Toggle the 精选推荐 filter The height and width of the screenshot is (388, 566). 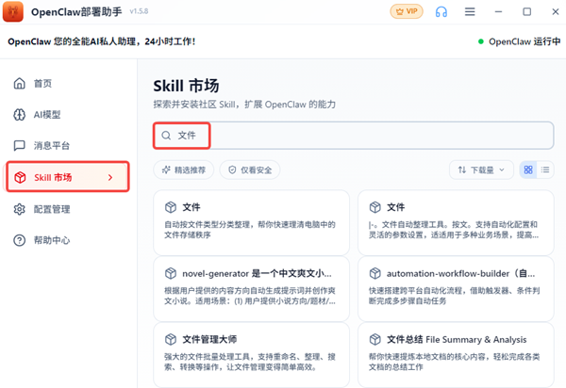[184, 170]
